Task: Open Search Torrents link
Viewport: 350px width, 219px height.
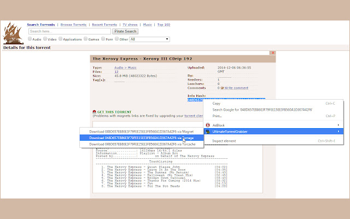Action: [x=41, y=25]
